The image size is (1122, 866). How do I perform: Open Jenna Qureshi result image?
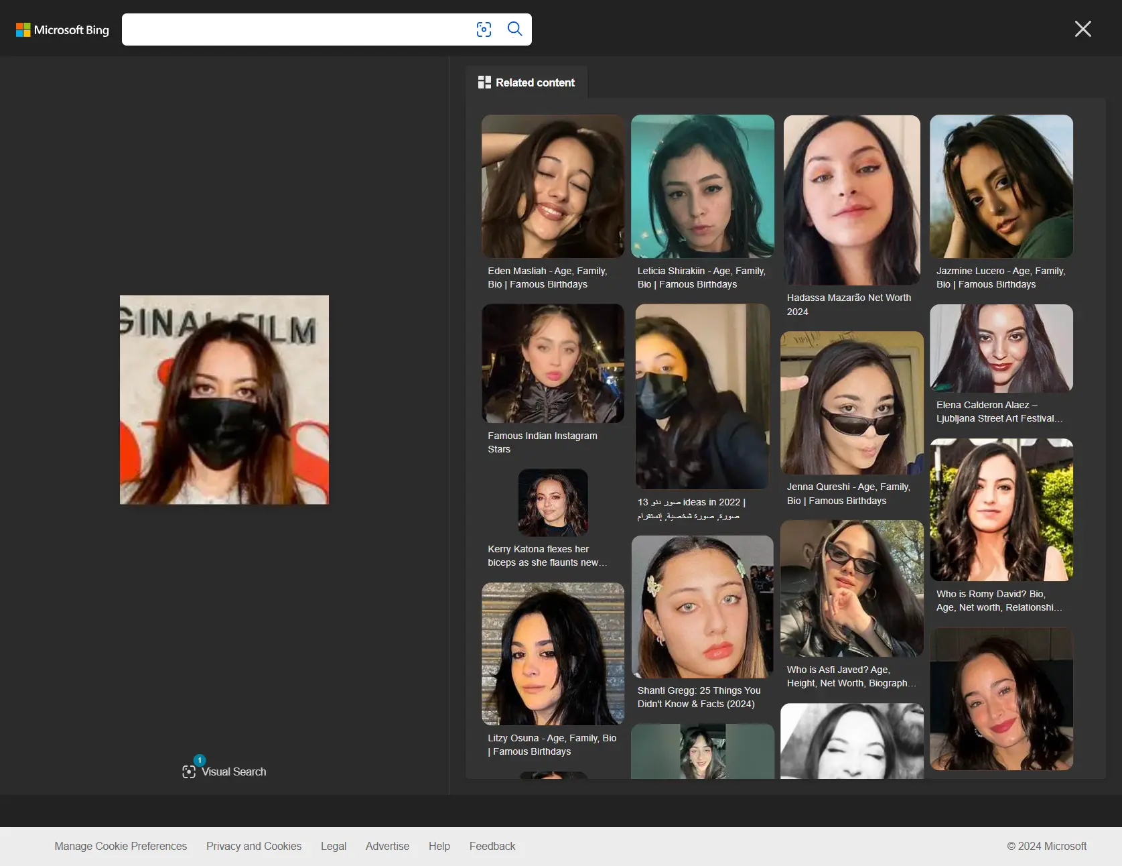tap(851, 403)
